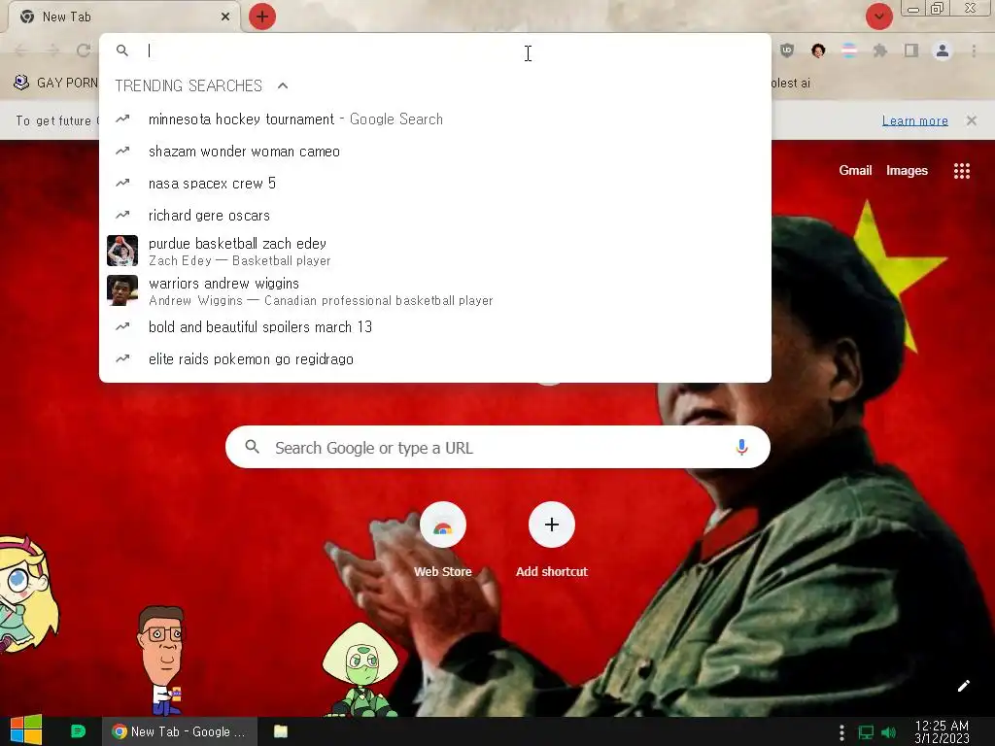Open the avatar face extension icon

(818, 51)
